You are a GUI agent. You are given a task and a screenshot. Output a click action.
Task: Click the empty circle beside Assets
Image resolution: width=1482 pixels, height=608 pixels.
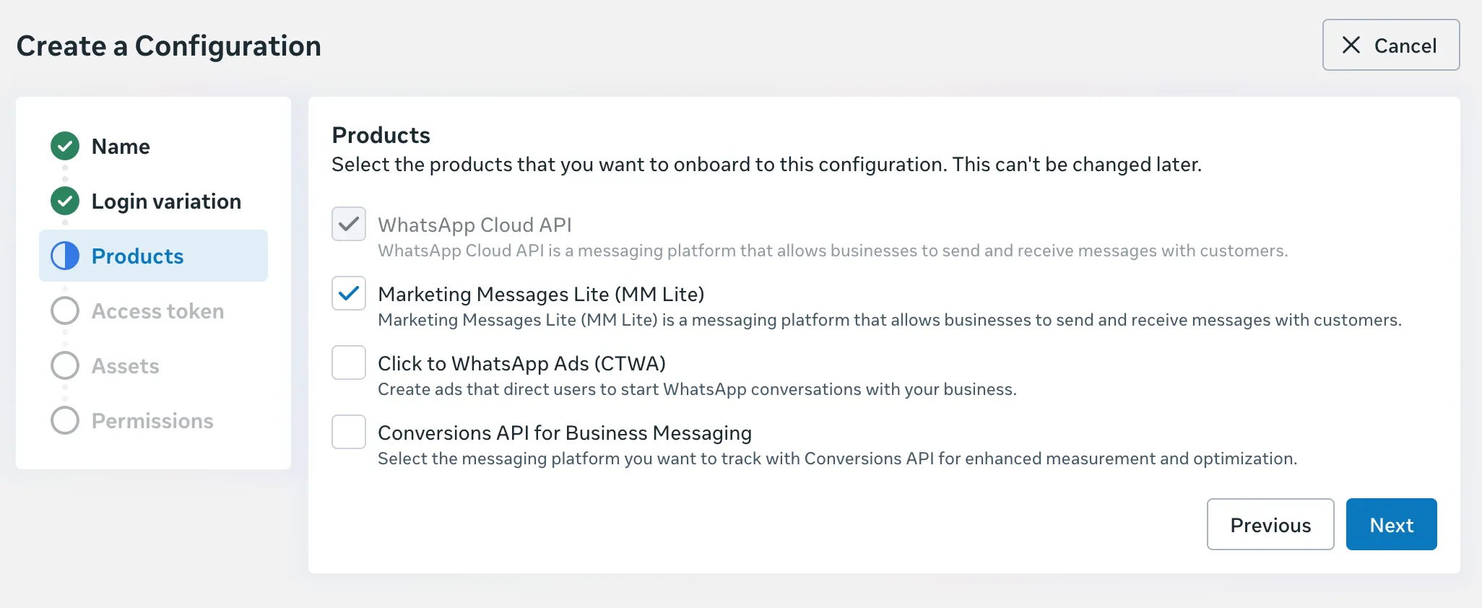click(65, 366)
